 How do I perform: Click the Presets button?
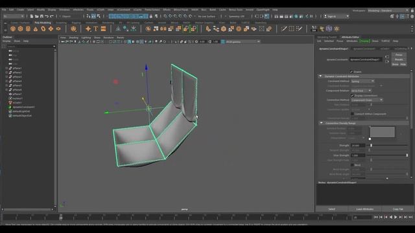tap(399, 60)
